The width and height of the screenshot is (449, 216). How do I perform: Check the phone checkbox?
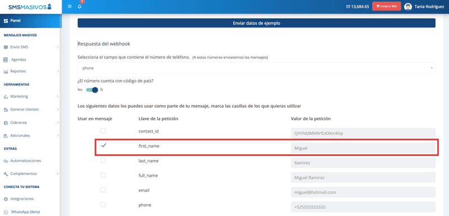click(103, 205)
